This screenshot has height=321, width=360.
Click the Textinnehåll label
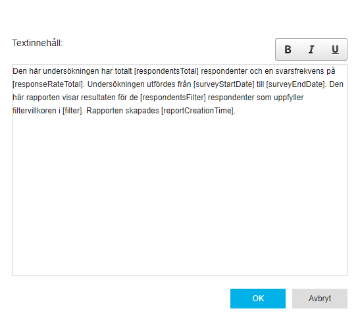tap(38, 43)
